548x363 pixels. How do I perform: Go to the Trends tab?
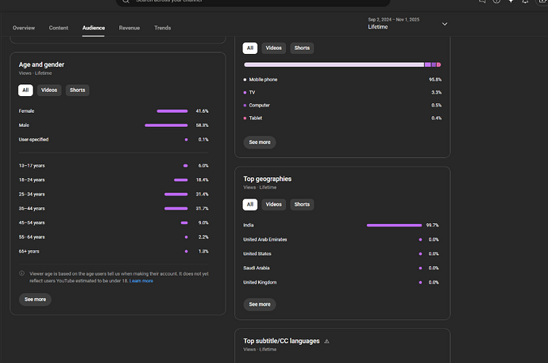(x=163, y=28)
